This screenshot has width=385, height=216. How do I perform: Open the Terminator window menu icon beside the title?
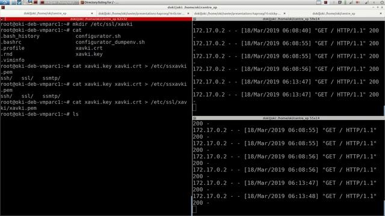3,7
